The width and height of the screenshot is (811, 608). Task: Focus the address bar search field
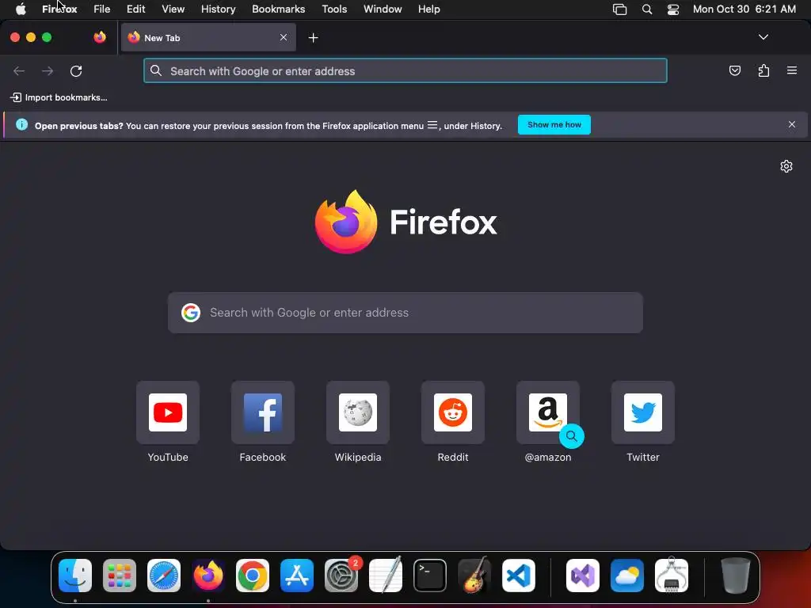tap(405, 70)
